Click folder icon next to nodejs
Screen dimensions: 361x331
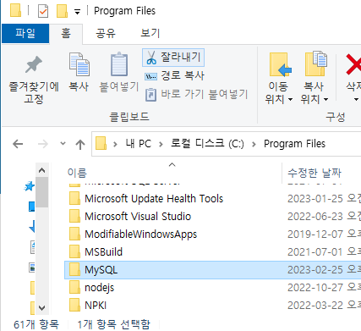(74, 287)
